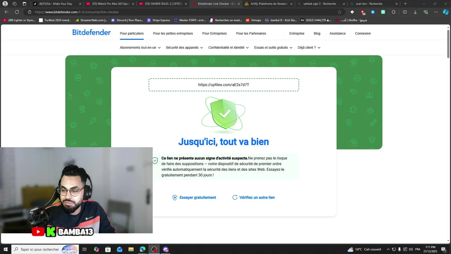Image resolution: width=451 pixels, height=254 pixels.
Task: Open Mail app taskbar icon
Action: click(x=120, y=249)
